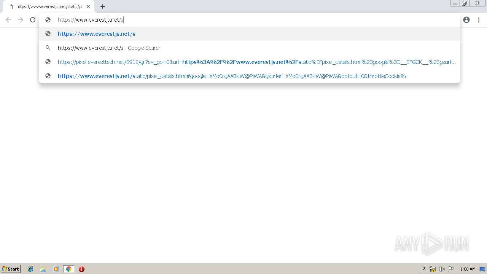
Task: Click search magnifier icon in suggestion list
Action: [48, 48]
